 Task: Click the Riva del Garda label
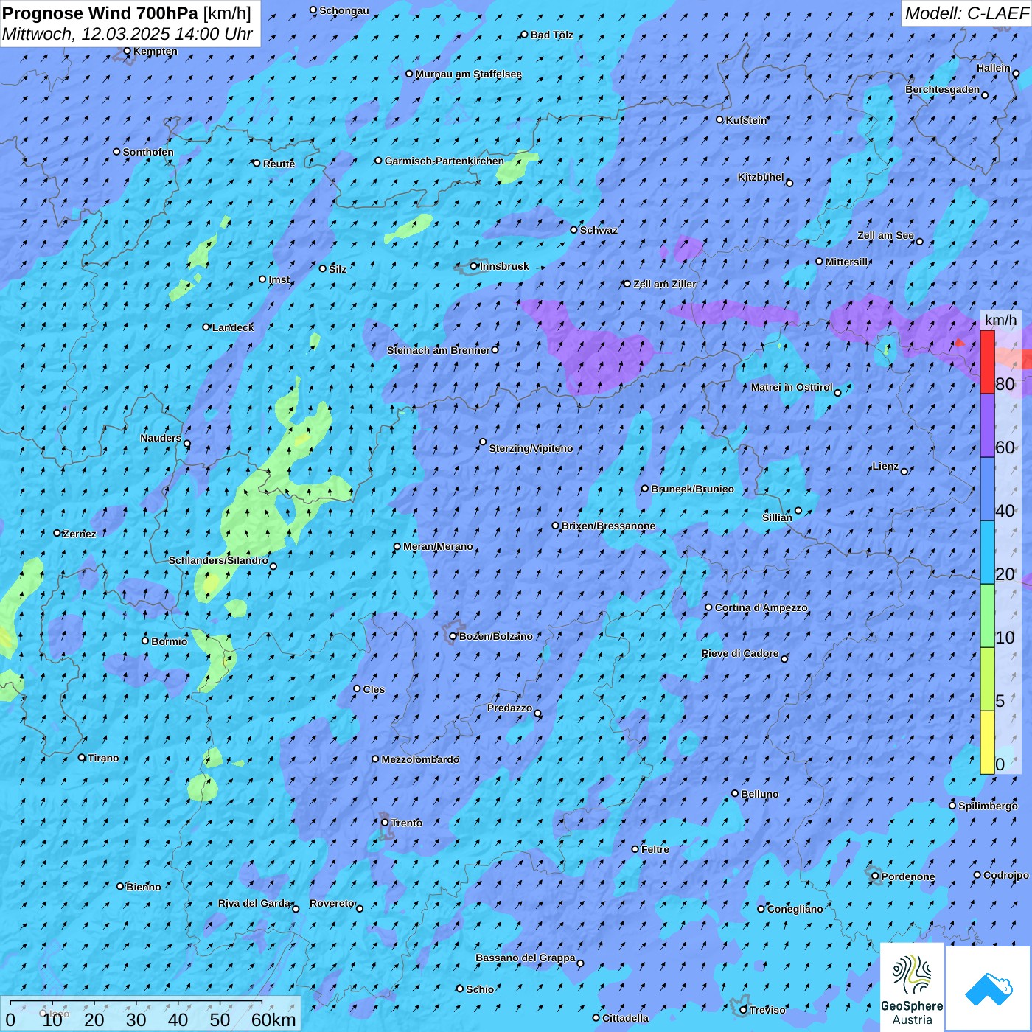tap(254, 903)
